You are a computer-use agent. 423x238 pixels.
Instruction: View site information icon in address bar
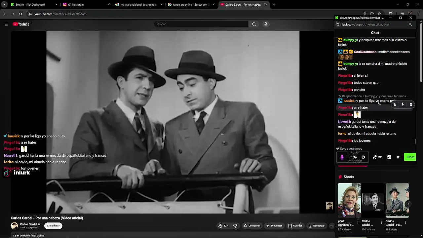pos(30,14)
